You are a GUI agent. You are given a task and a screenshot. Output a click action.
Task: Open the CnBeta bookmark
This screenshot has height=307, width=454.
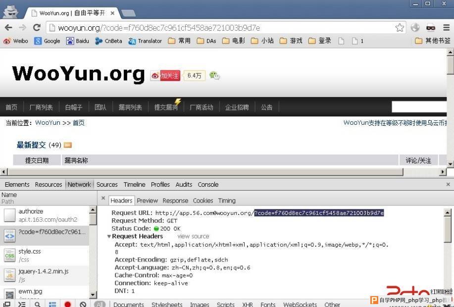[x=108, y=41]
